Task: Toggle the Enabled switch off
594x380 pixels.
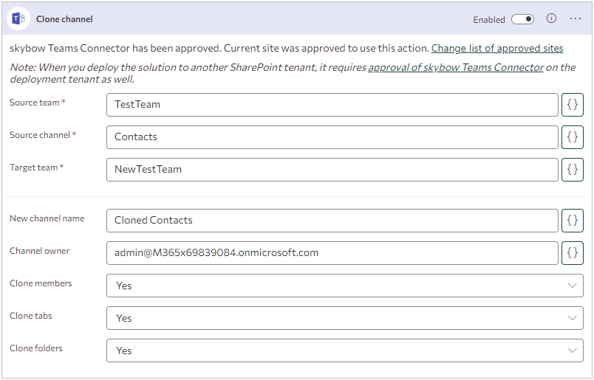Action: point(522,19)
